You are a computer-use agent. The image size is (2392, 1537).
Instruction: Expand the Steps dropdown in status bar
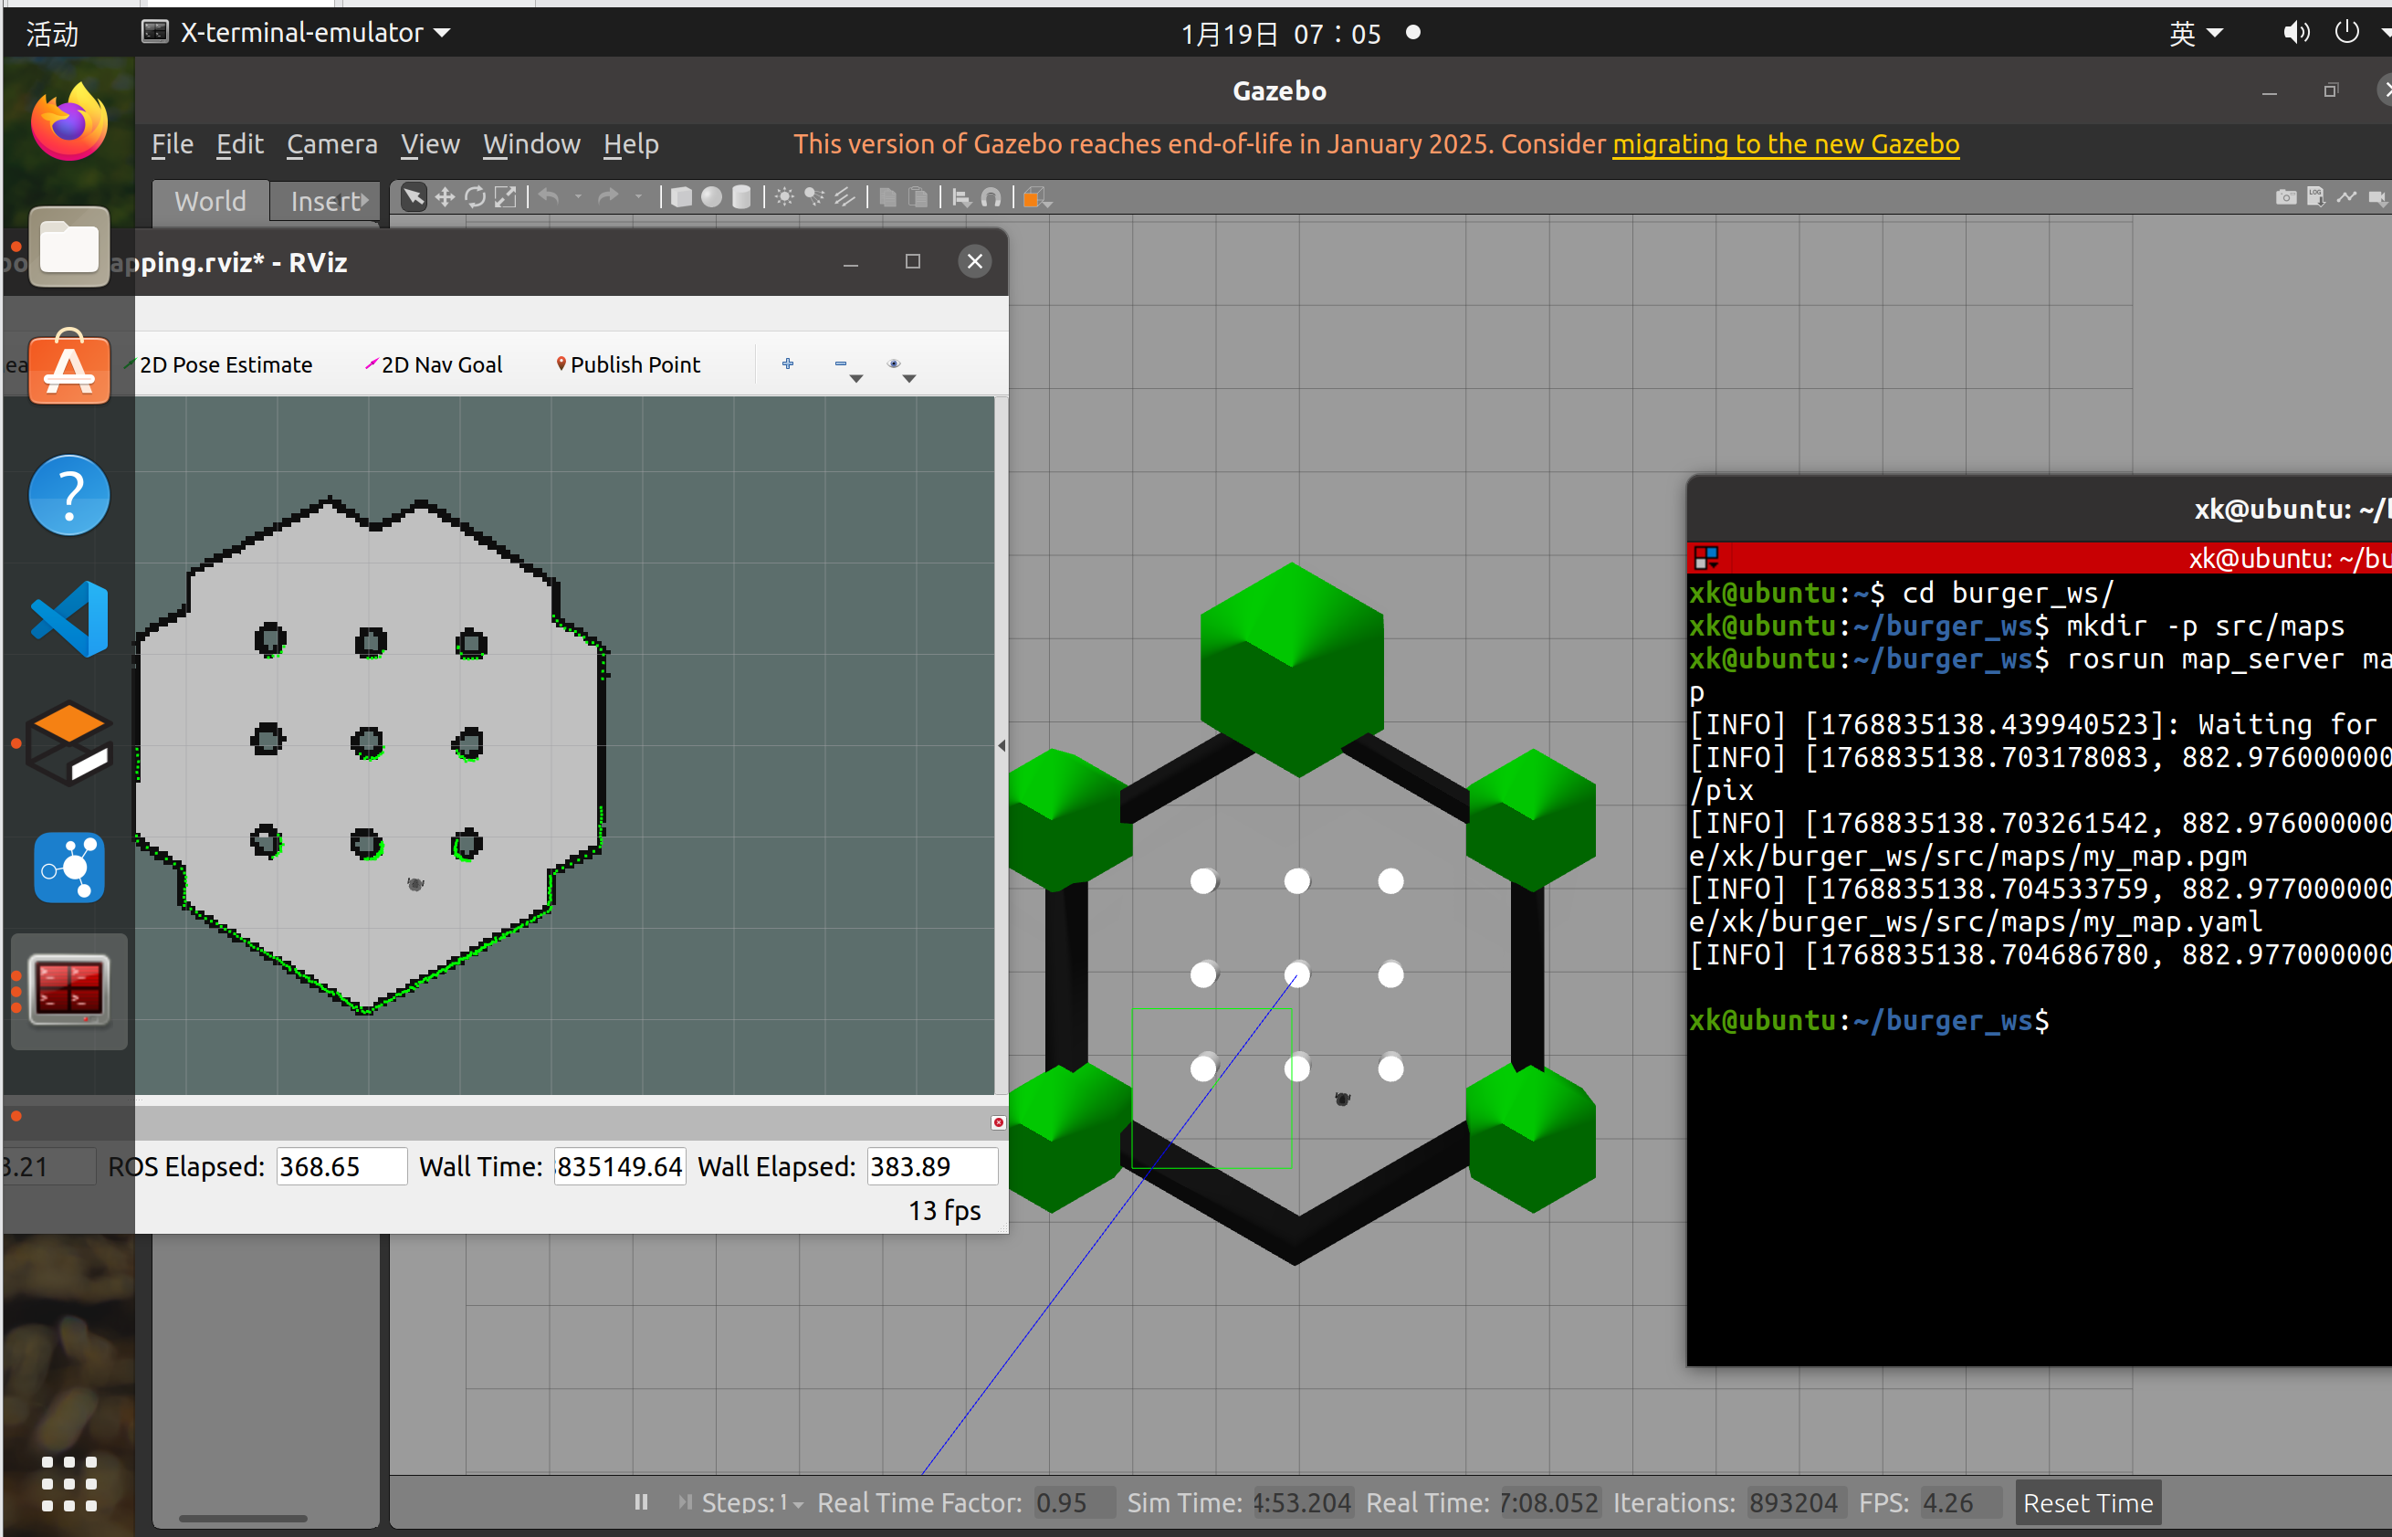798,1502
